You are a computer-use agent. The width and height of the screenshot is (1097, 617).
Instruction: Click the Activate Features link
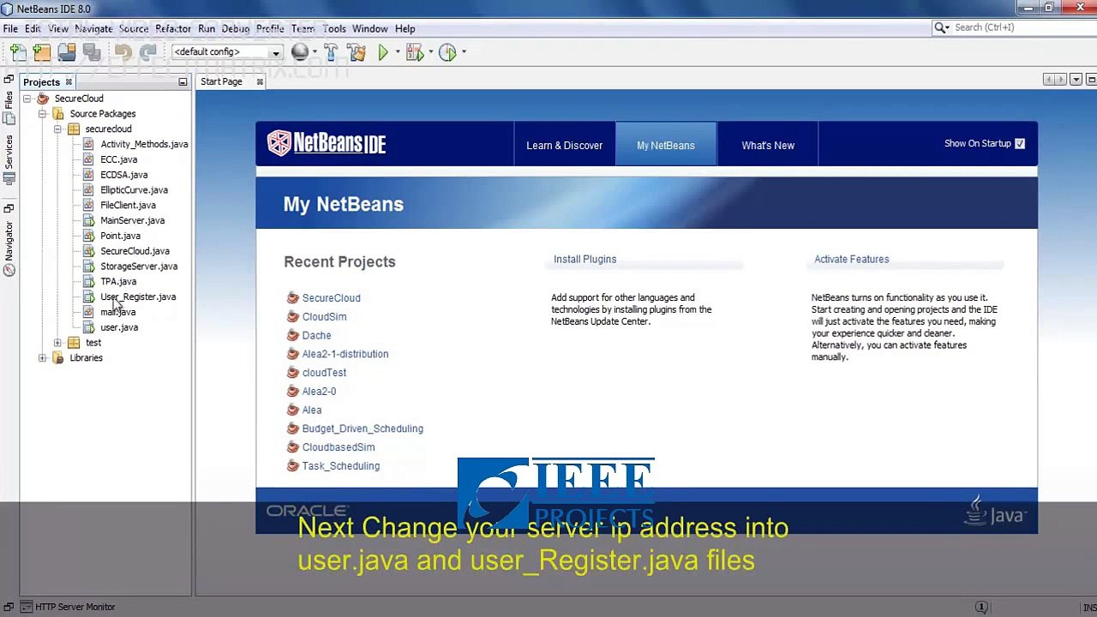click(x=851, y=259)
